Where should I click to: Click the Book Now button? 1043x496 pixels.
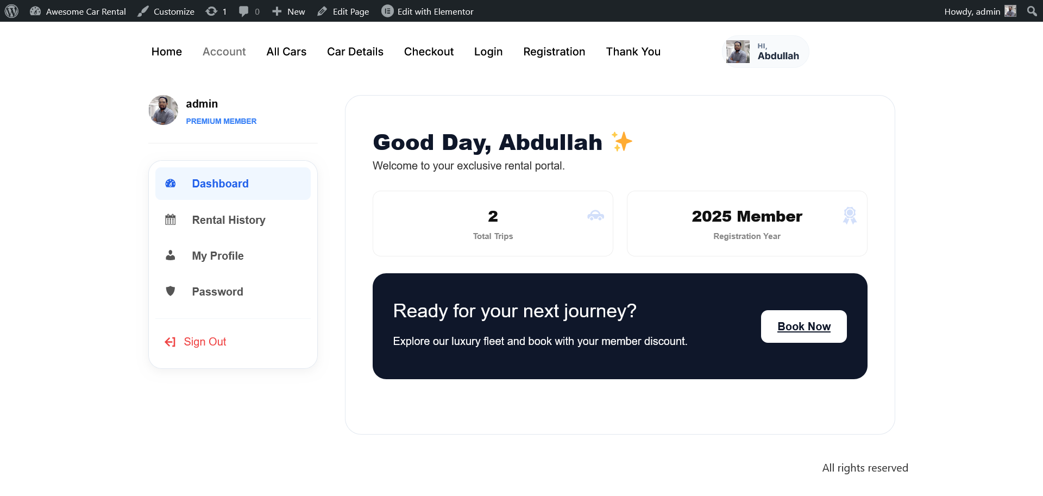[803, 327]
